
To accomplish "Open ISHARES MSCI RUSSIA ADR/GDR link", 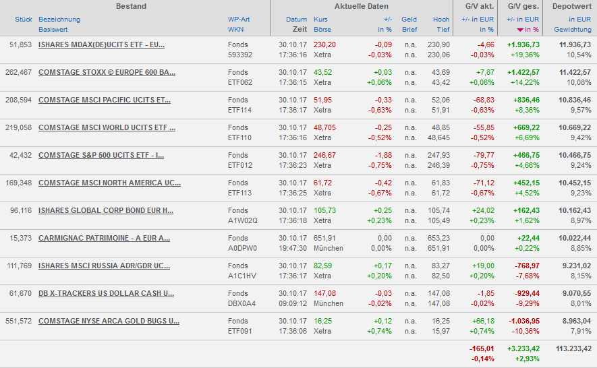I will pos(104,266).
